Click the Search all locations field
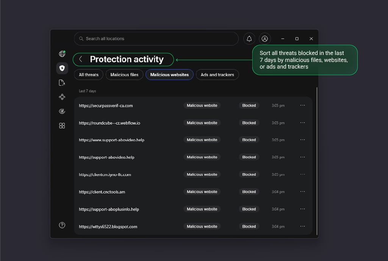Image resolution: width=388 pixels, height=261 pixels. click(156, 39)
